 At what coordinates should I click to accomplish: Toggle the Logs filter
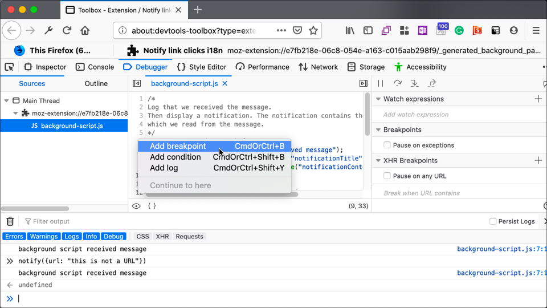(72, 236)
